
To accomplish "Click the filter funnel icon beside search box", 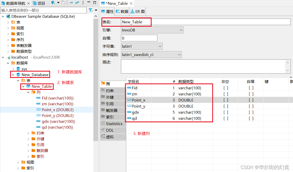I will pyautogui.click(x=91, y=10).
